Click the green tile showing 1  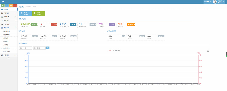39,14
